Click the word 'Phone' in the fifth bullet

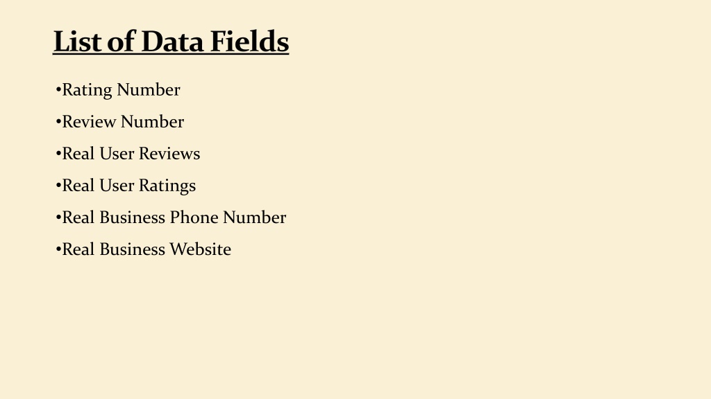[x=194, y=218]
